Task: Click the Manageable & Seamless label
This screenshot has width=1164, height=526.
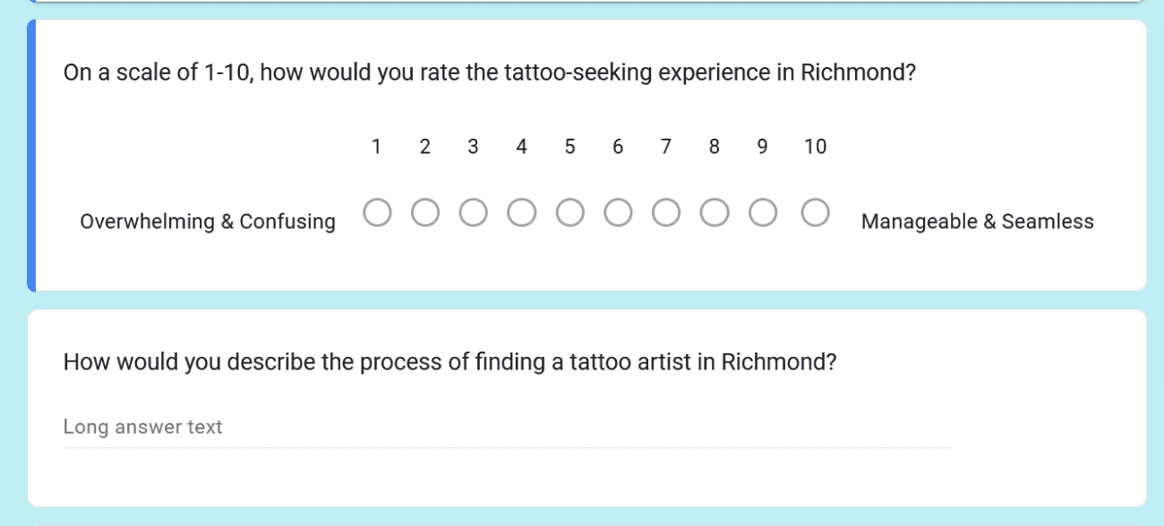Action: [x=978, y=222]
